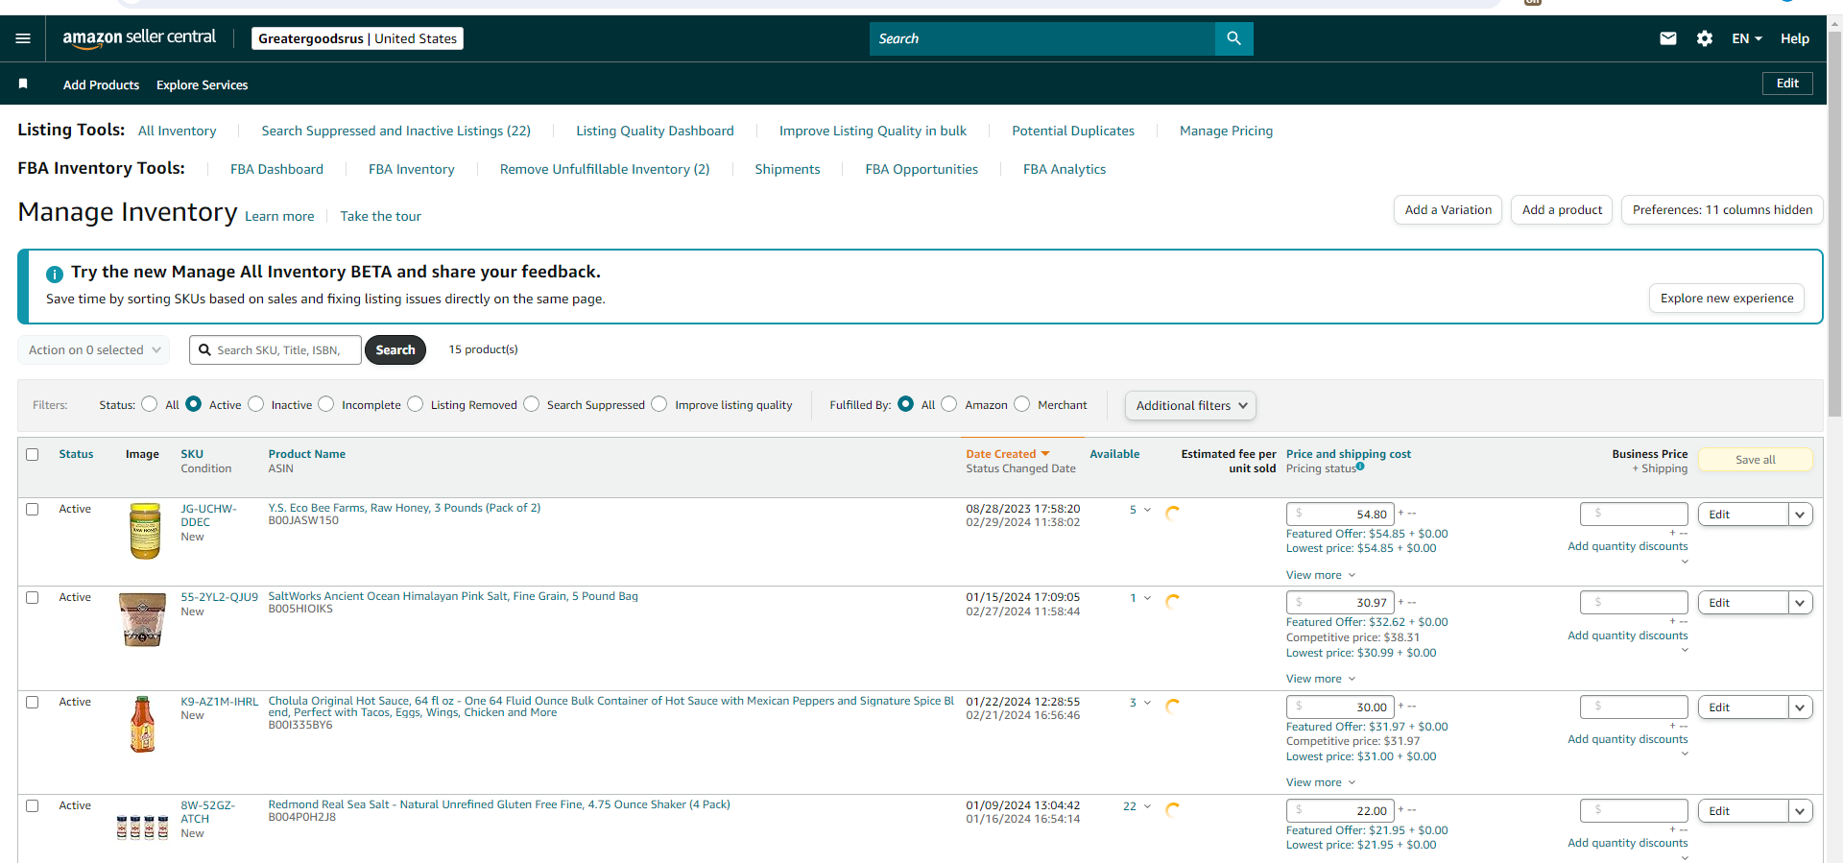Go to Manage Pricing
Screen dimensions: 1843x863
1226,131
